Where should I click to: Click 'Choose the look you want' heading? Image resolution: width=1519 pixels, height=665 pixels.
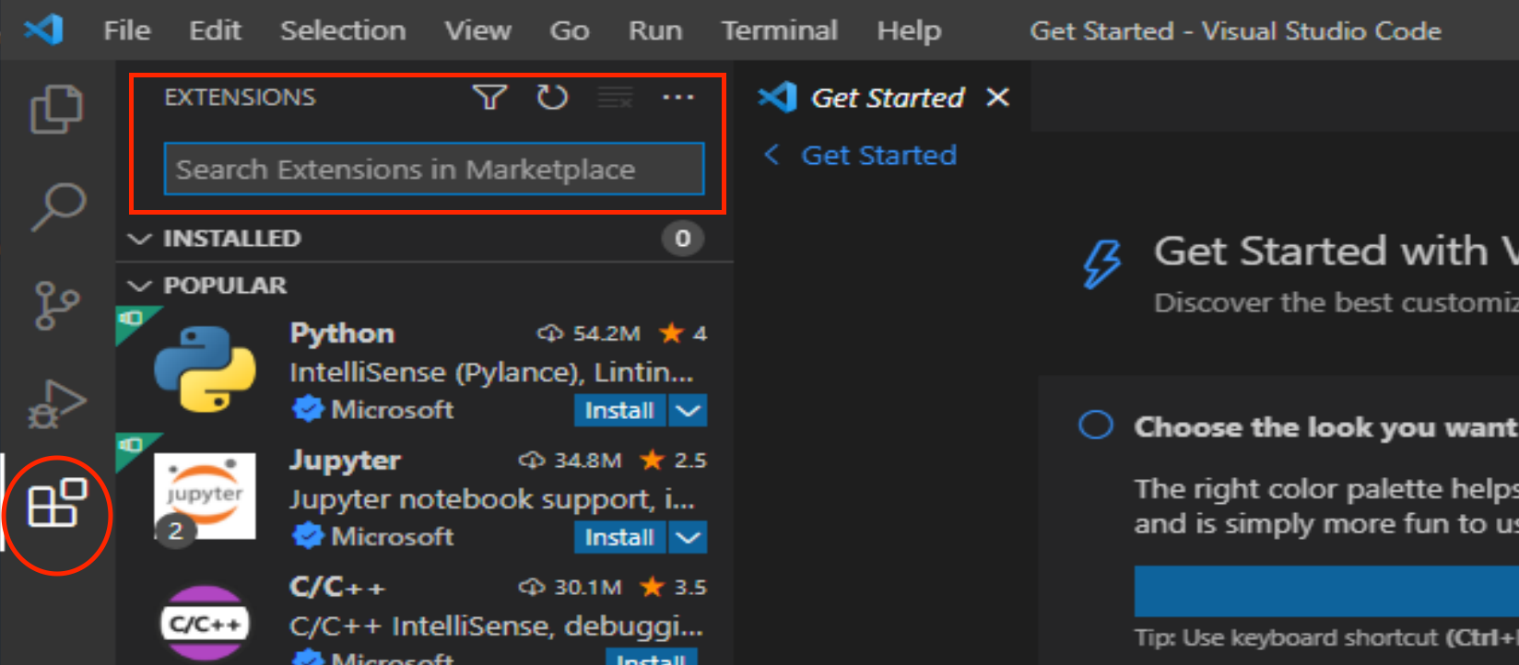(1325, 426)
